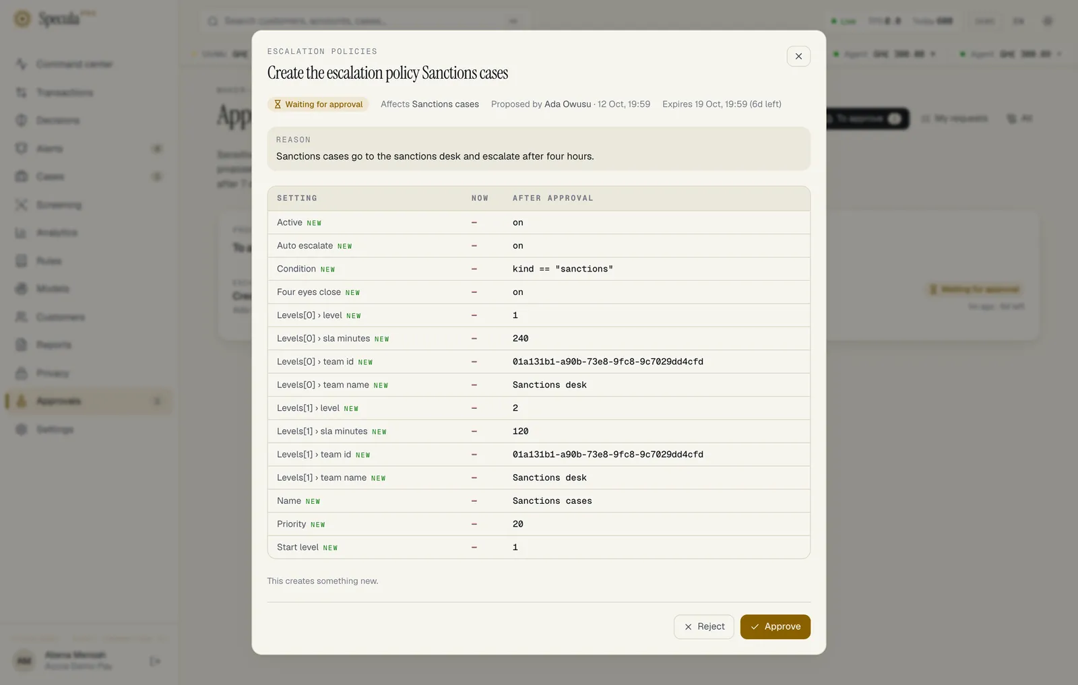
Task: Click the Setting column header
Action: (x=296, y=198)
